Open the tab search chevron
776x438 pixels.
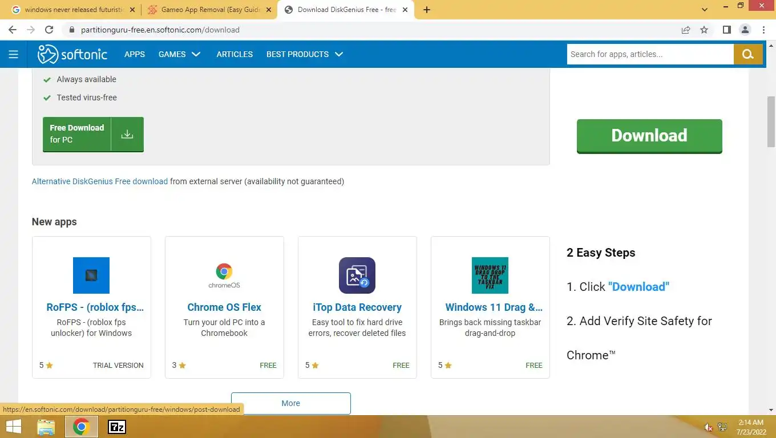point(704,10)
